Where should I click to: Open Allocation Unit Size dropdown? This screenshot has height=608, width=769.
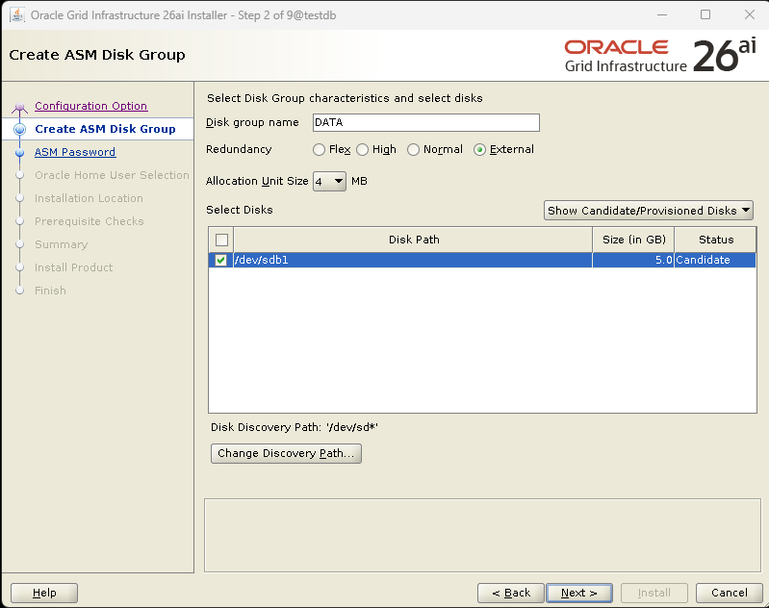click(329, 182)
